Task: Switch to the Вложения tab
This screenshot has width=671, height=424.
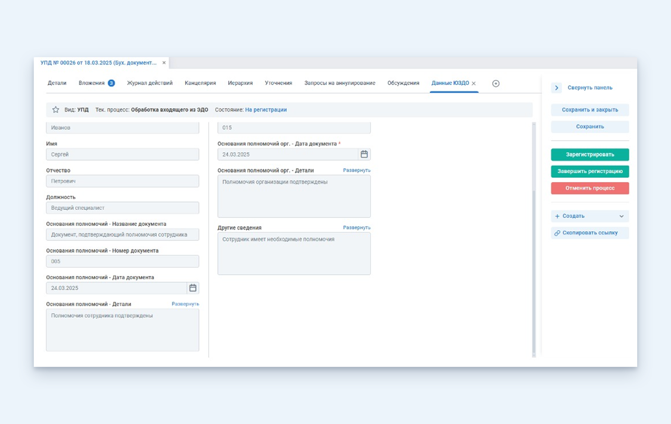Action: tap(92, 83)
